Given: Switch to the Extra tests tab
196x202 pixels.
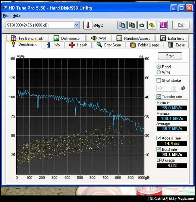Looking at the screenshot, I should click(x=172, y=38).
